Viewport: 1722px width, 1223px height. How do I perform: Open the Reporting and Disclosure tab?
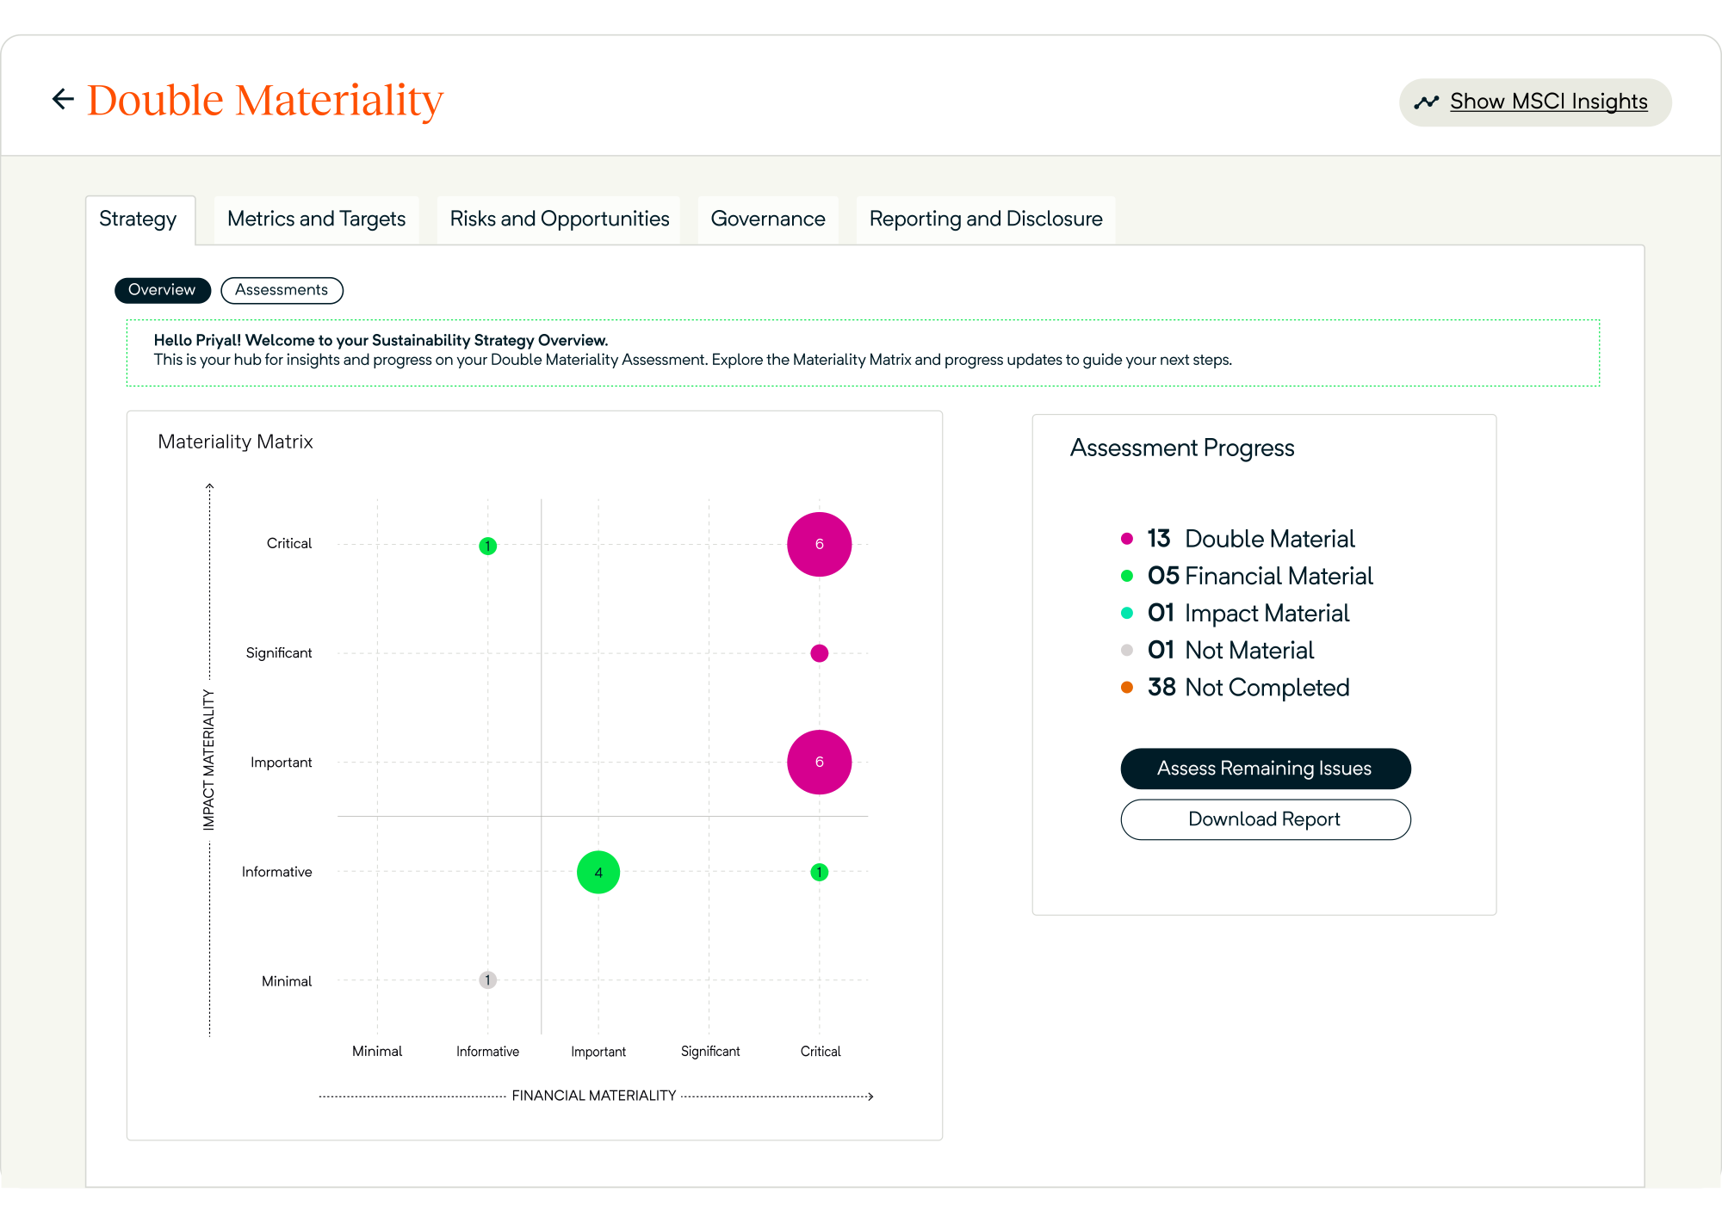986,219
